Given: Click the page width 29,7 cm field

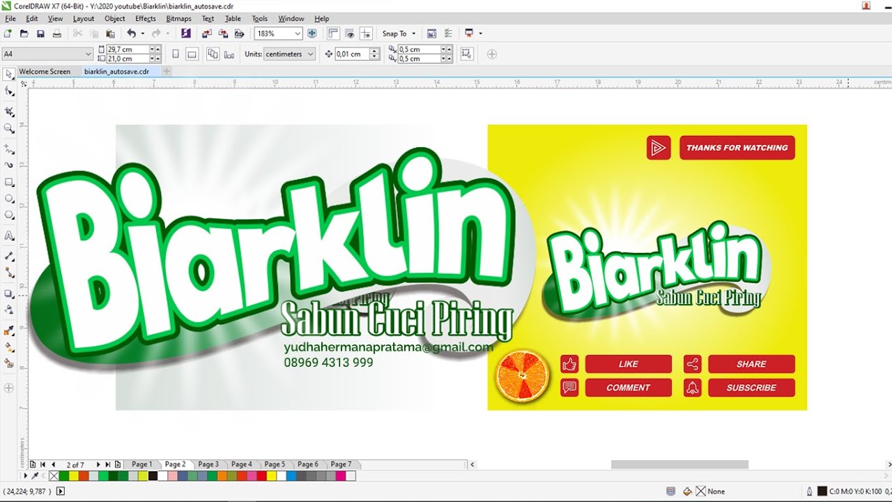Looking at the screenshot, I should point(128,50).
